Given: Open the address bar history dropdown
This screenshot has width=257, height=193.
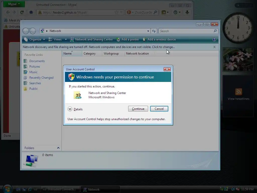Looking at the screenshot, I should tap(148, 31).
